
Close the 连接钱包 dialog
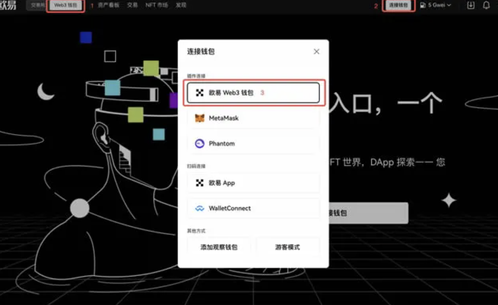[316, 52]
